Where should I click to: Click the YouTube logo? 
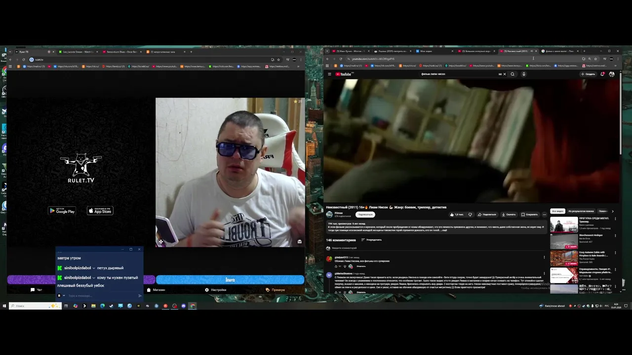point(343,74)
